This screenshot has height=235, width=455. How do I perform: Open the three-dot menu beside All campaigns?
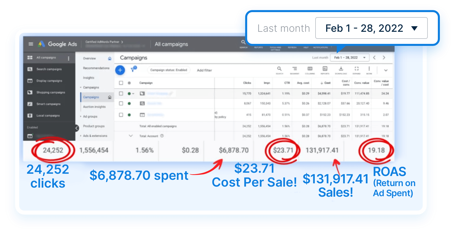(68, 58)
